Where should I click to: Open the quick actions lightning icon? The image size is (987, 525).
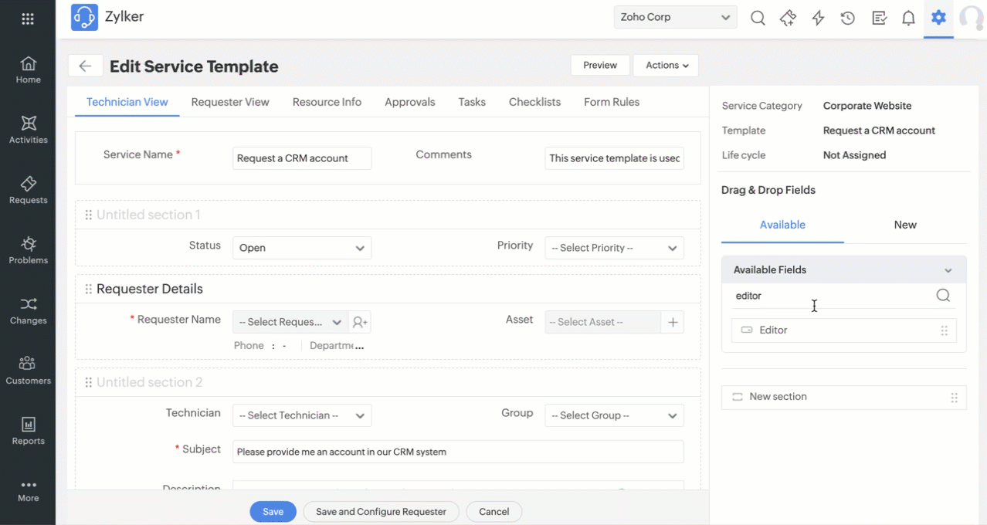[x=818, y=19]
